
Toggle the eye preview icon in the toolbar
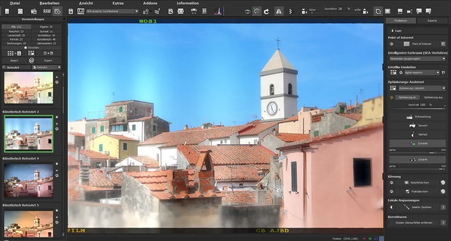[248, 11]
